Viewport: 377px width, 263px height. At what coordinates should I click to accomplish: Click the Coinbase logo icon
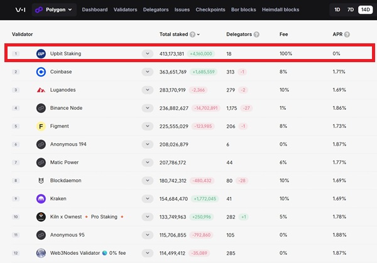[x=41, y=72]
